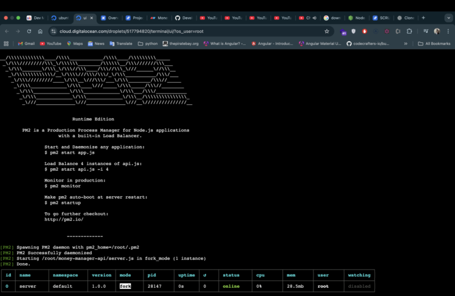This screenshot has height=296, width=455.
Task: Open the Apps grid in bookmarks bar
Action: tap(6, 44)
